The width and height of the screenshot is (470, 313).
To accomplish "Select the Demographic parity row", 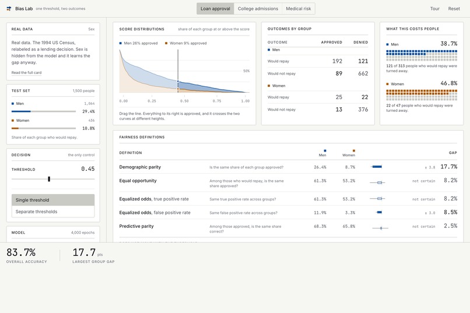I will (288, 167).
